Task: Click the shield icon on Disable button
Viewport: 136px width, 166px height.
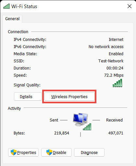Action: coord(49,152)
